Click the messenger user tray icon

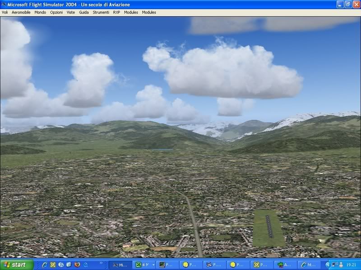pos(341,265)
